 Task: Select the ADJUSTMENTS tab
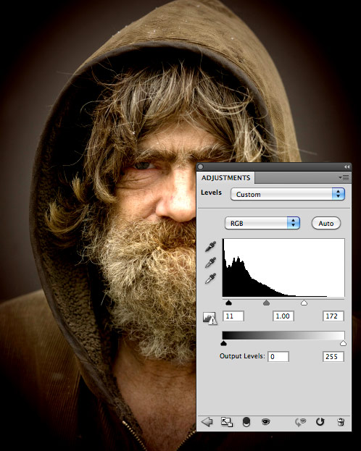225,178
